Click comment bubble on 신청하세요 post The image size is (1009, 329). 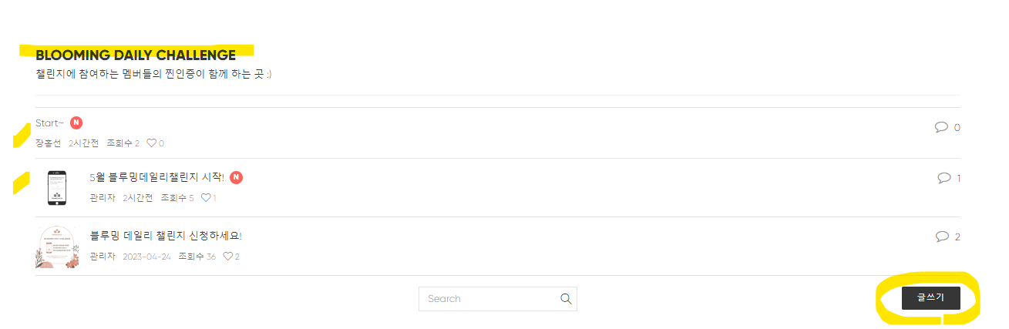pos(941,237)
